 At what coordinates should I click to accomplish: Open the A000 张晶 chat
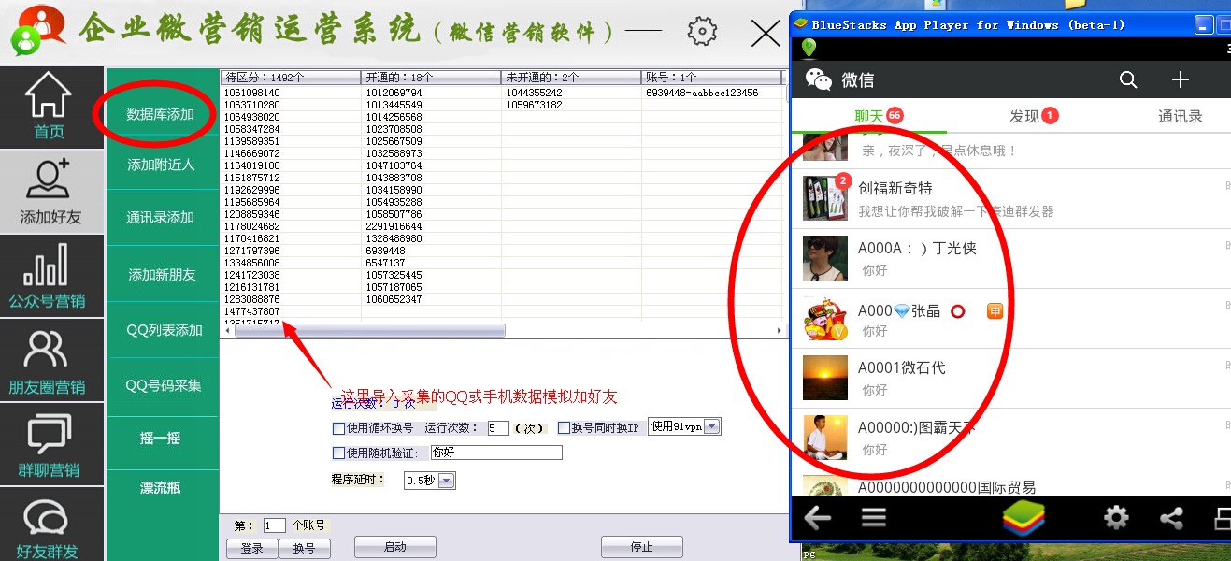[1011, 319]
